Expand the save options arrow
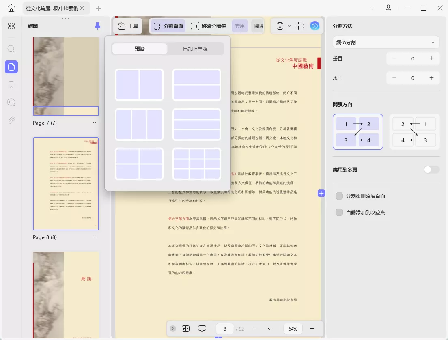 pyautogui.click(x=289, y=26)
